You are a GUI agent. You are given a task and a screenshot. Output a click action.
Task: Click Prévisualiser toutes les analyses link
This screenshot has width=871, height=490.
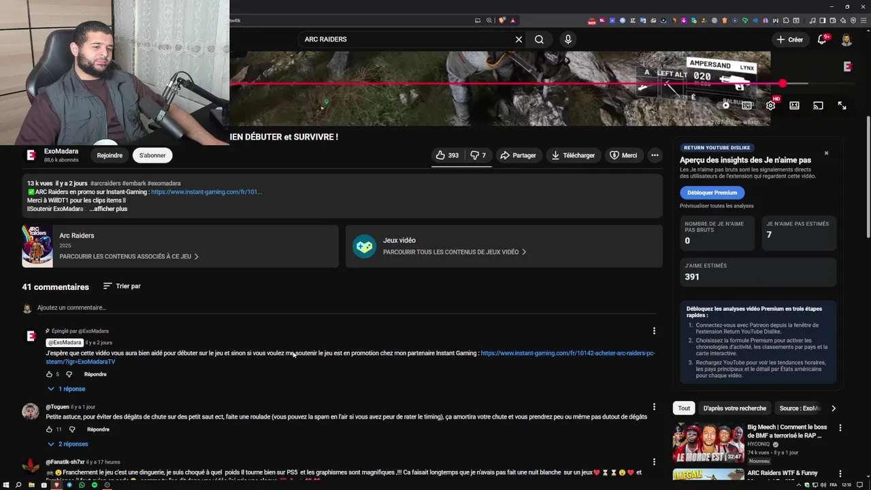pos(717,206)
